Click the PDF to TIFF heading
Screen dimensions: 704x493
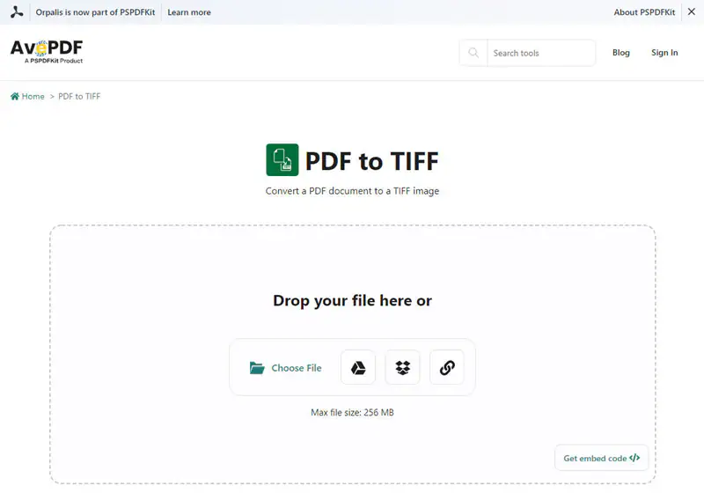tap(371, 161)
